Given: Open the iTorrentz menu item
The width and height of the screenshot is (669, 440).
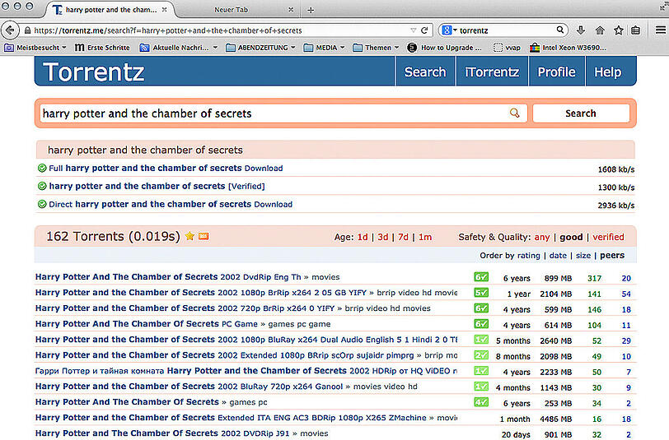Looking at the screenshot, I should click(492, 72).
